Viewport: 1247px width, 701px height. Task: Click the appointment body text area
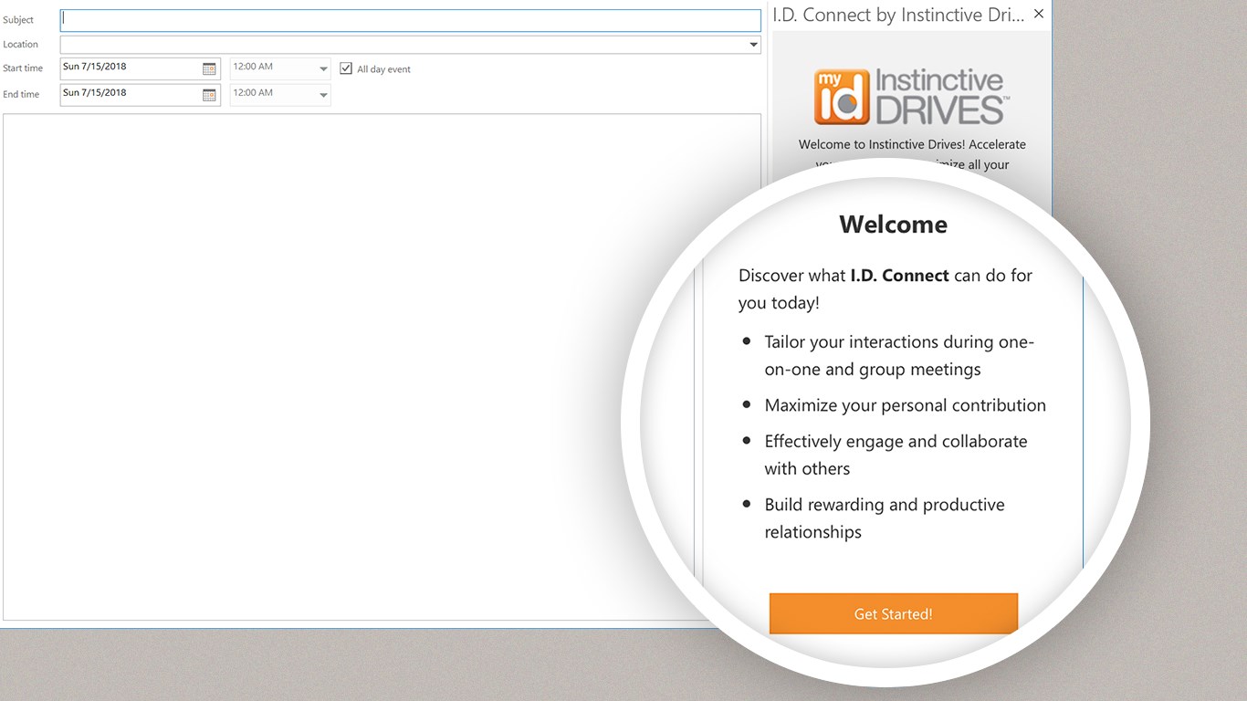click(382, 367)
